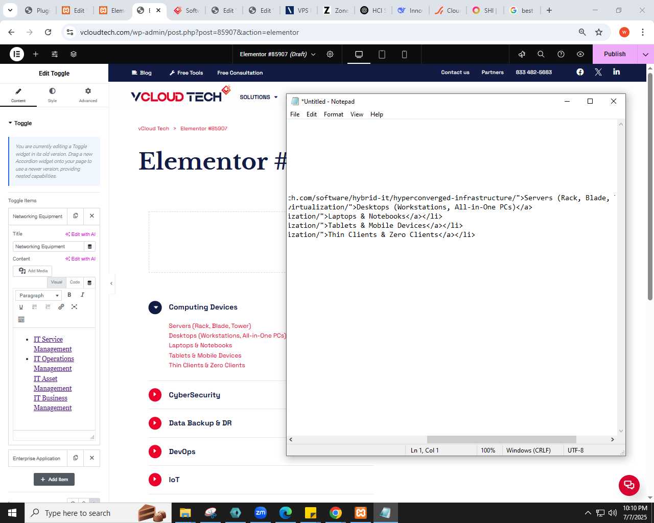Image resolution: width=654 pixels, height=523 pixels.
Task: Open X (Twitter) icon in header
Action: (598, 72)
